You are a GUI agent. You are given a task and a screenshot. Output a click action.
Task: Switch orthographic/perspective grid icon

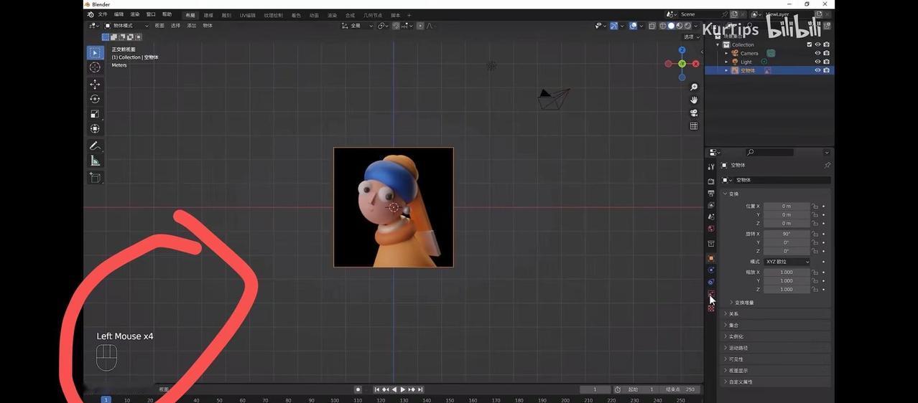click(x=694, y=125)
